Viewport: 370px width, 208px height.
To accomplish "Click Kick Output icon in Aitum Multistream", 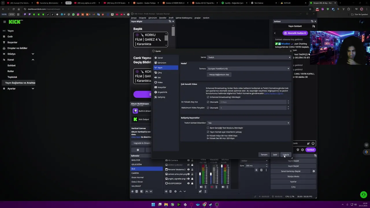I will pos(135,119).
